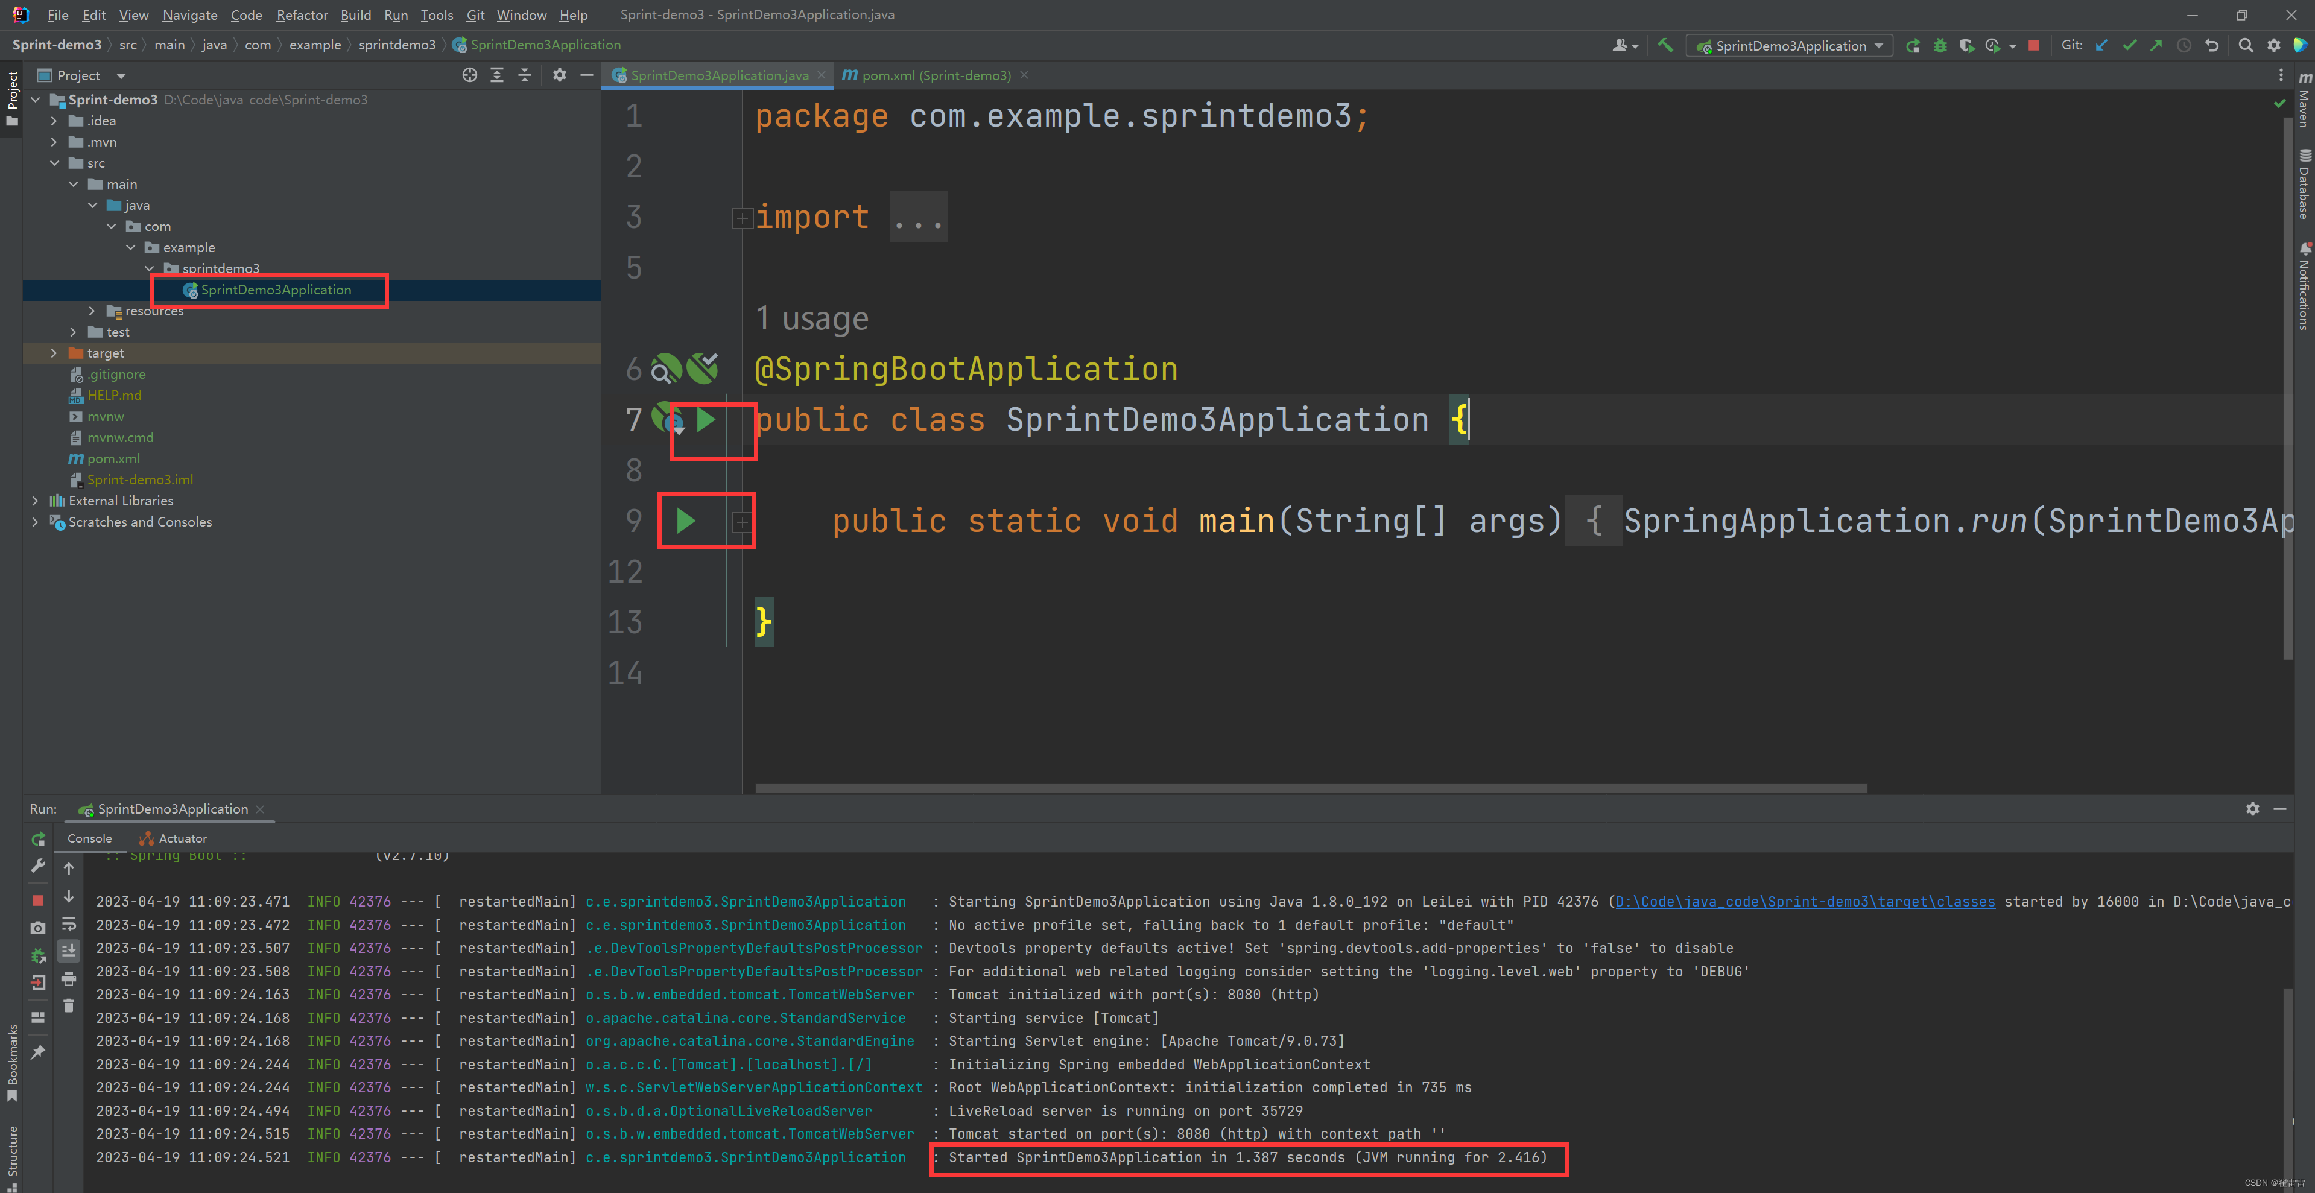Open the code-with-me user icon dropdown
2315x1193 pixels.
(1625, 46)
